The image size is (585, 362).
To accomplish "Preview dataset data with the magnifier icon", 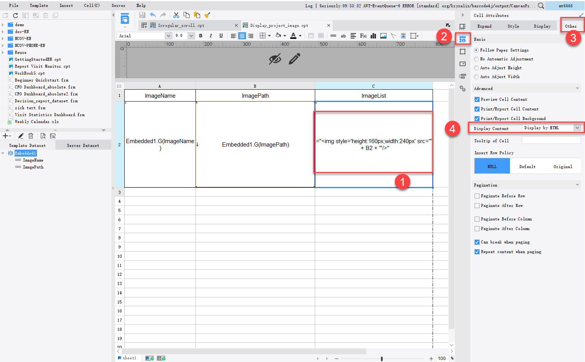I will pyautogui.click(x=43, y=135).
